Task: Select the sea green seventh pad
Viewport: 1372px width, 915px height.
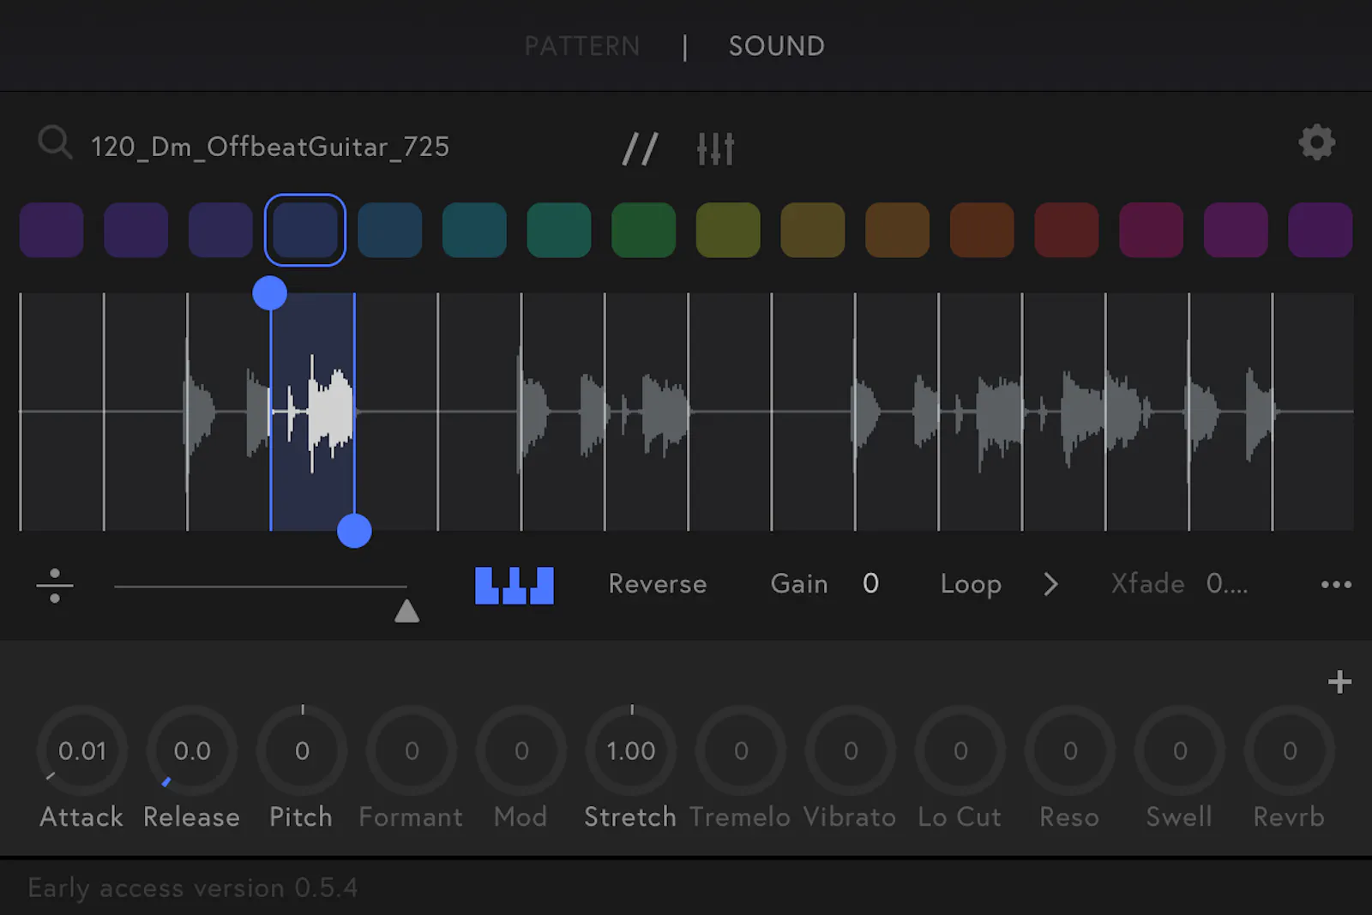Action: point(559,230)
